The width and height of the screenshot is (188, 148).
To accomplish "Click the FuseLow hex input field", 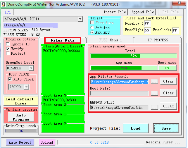I will click(x=147, y=23).
